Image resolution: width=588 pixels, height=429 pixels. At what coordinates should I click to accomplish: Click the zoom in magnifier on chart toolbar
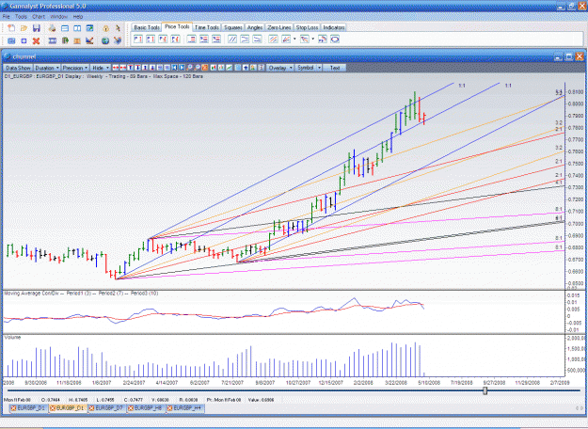(x=189, y=68)
